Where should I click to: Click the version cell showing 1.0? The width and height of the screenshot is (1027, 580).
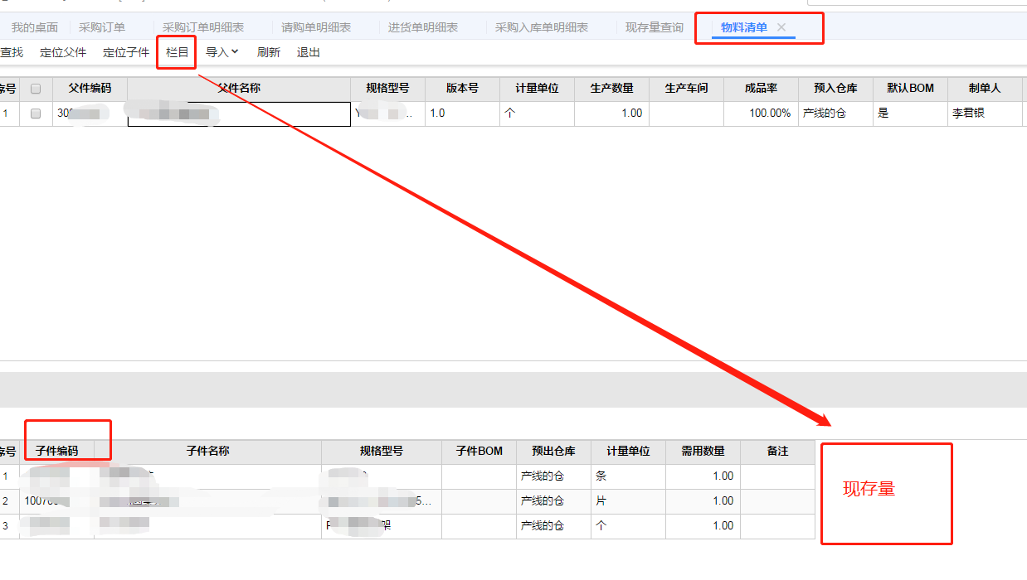tap(463, 114)
